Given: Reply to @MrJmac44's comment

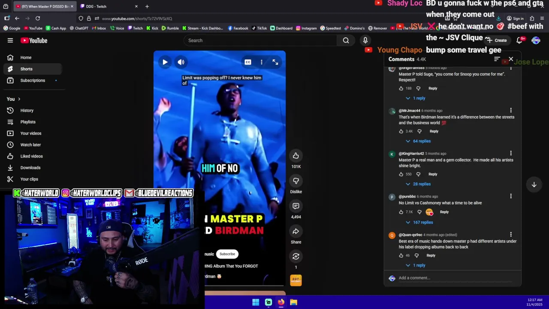Looking at the screenshot, I should pos(434,131).
